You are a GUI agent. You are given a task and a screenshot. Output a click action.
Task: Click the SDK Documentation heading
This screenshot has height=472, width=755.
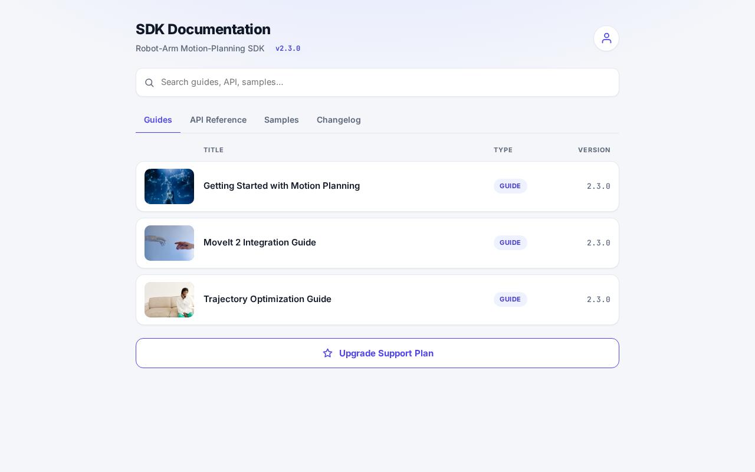coord(203,29)
